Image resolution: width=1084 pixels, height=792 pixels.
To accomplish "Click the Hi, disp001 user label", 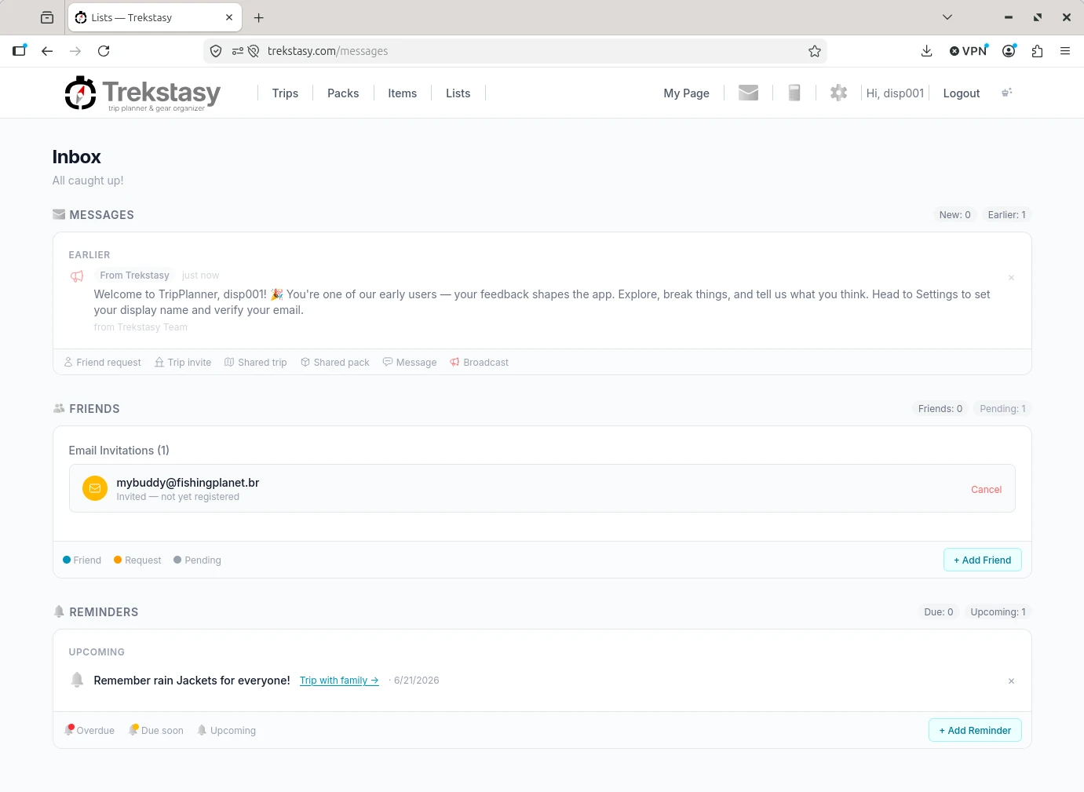I will [895, 93].
